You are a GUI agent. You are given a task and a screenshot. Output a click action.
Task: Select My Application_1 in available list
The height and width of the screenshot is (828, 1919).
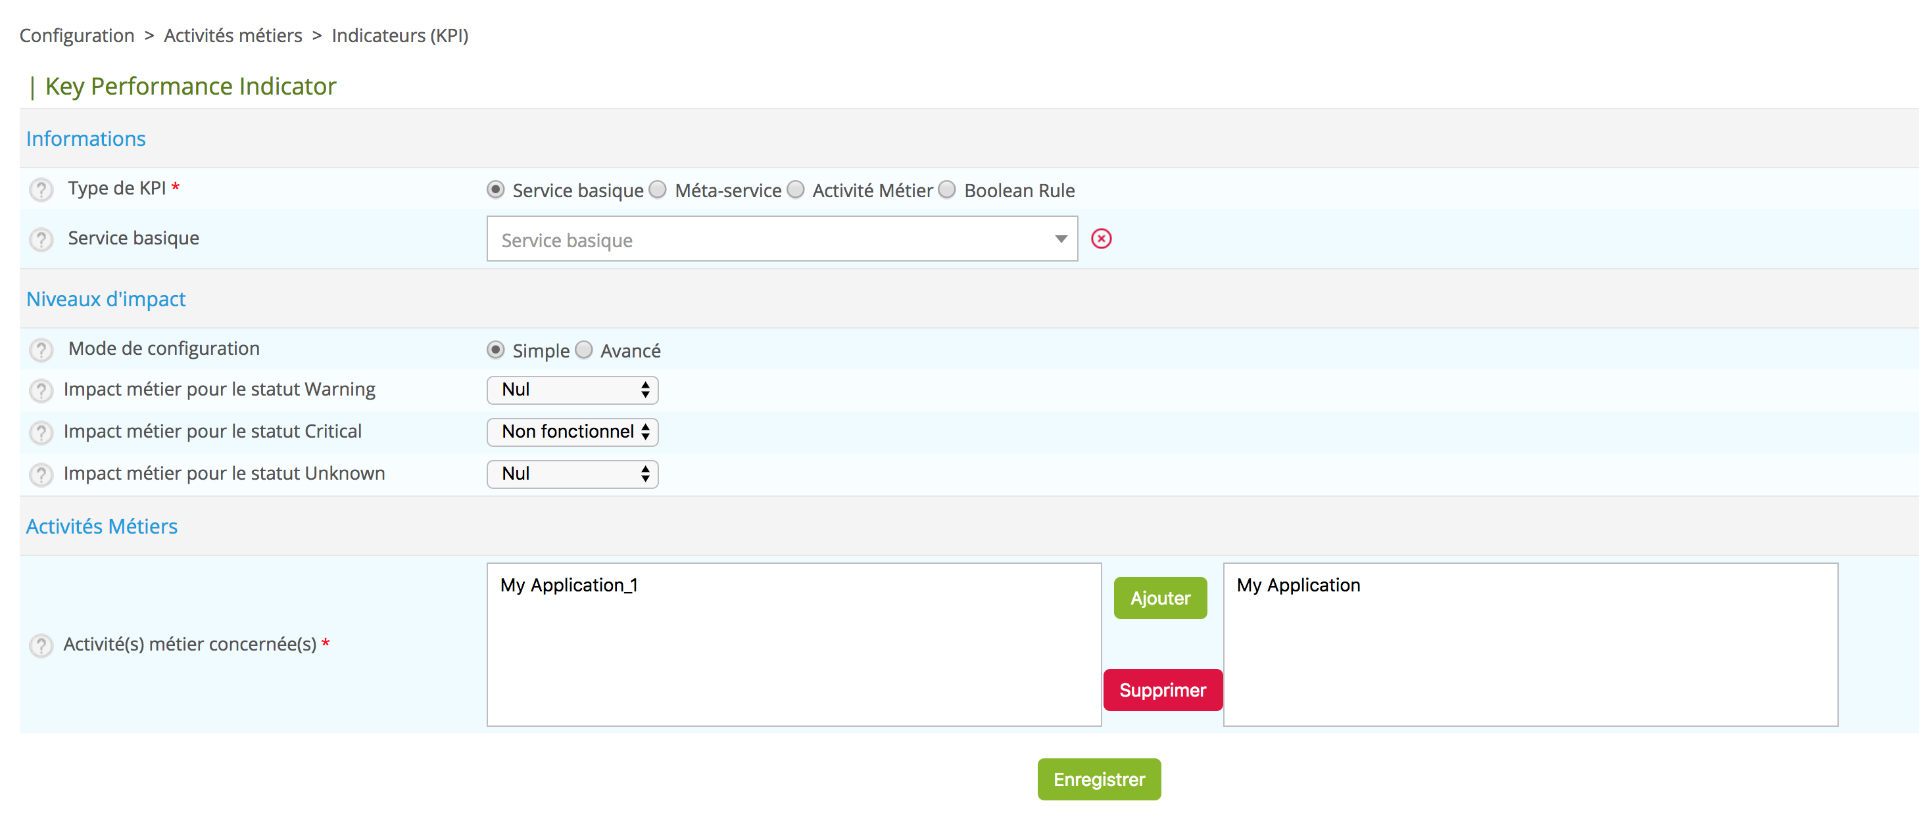(x=569, y=586)
